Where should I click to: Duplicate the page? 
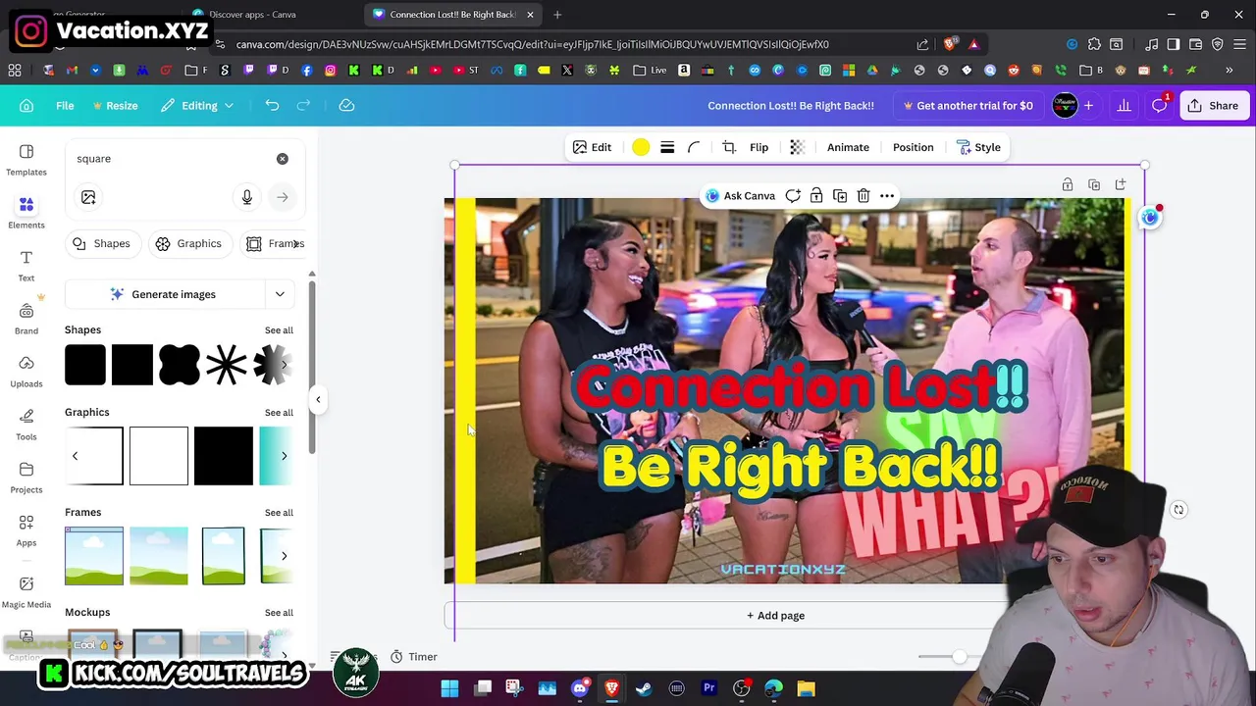(x=1094, y=184)
